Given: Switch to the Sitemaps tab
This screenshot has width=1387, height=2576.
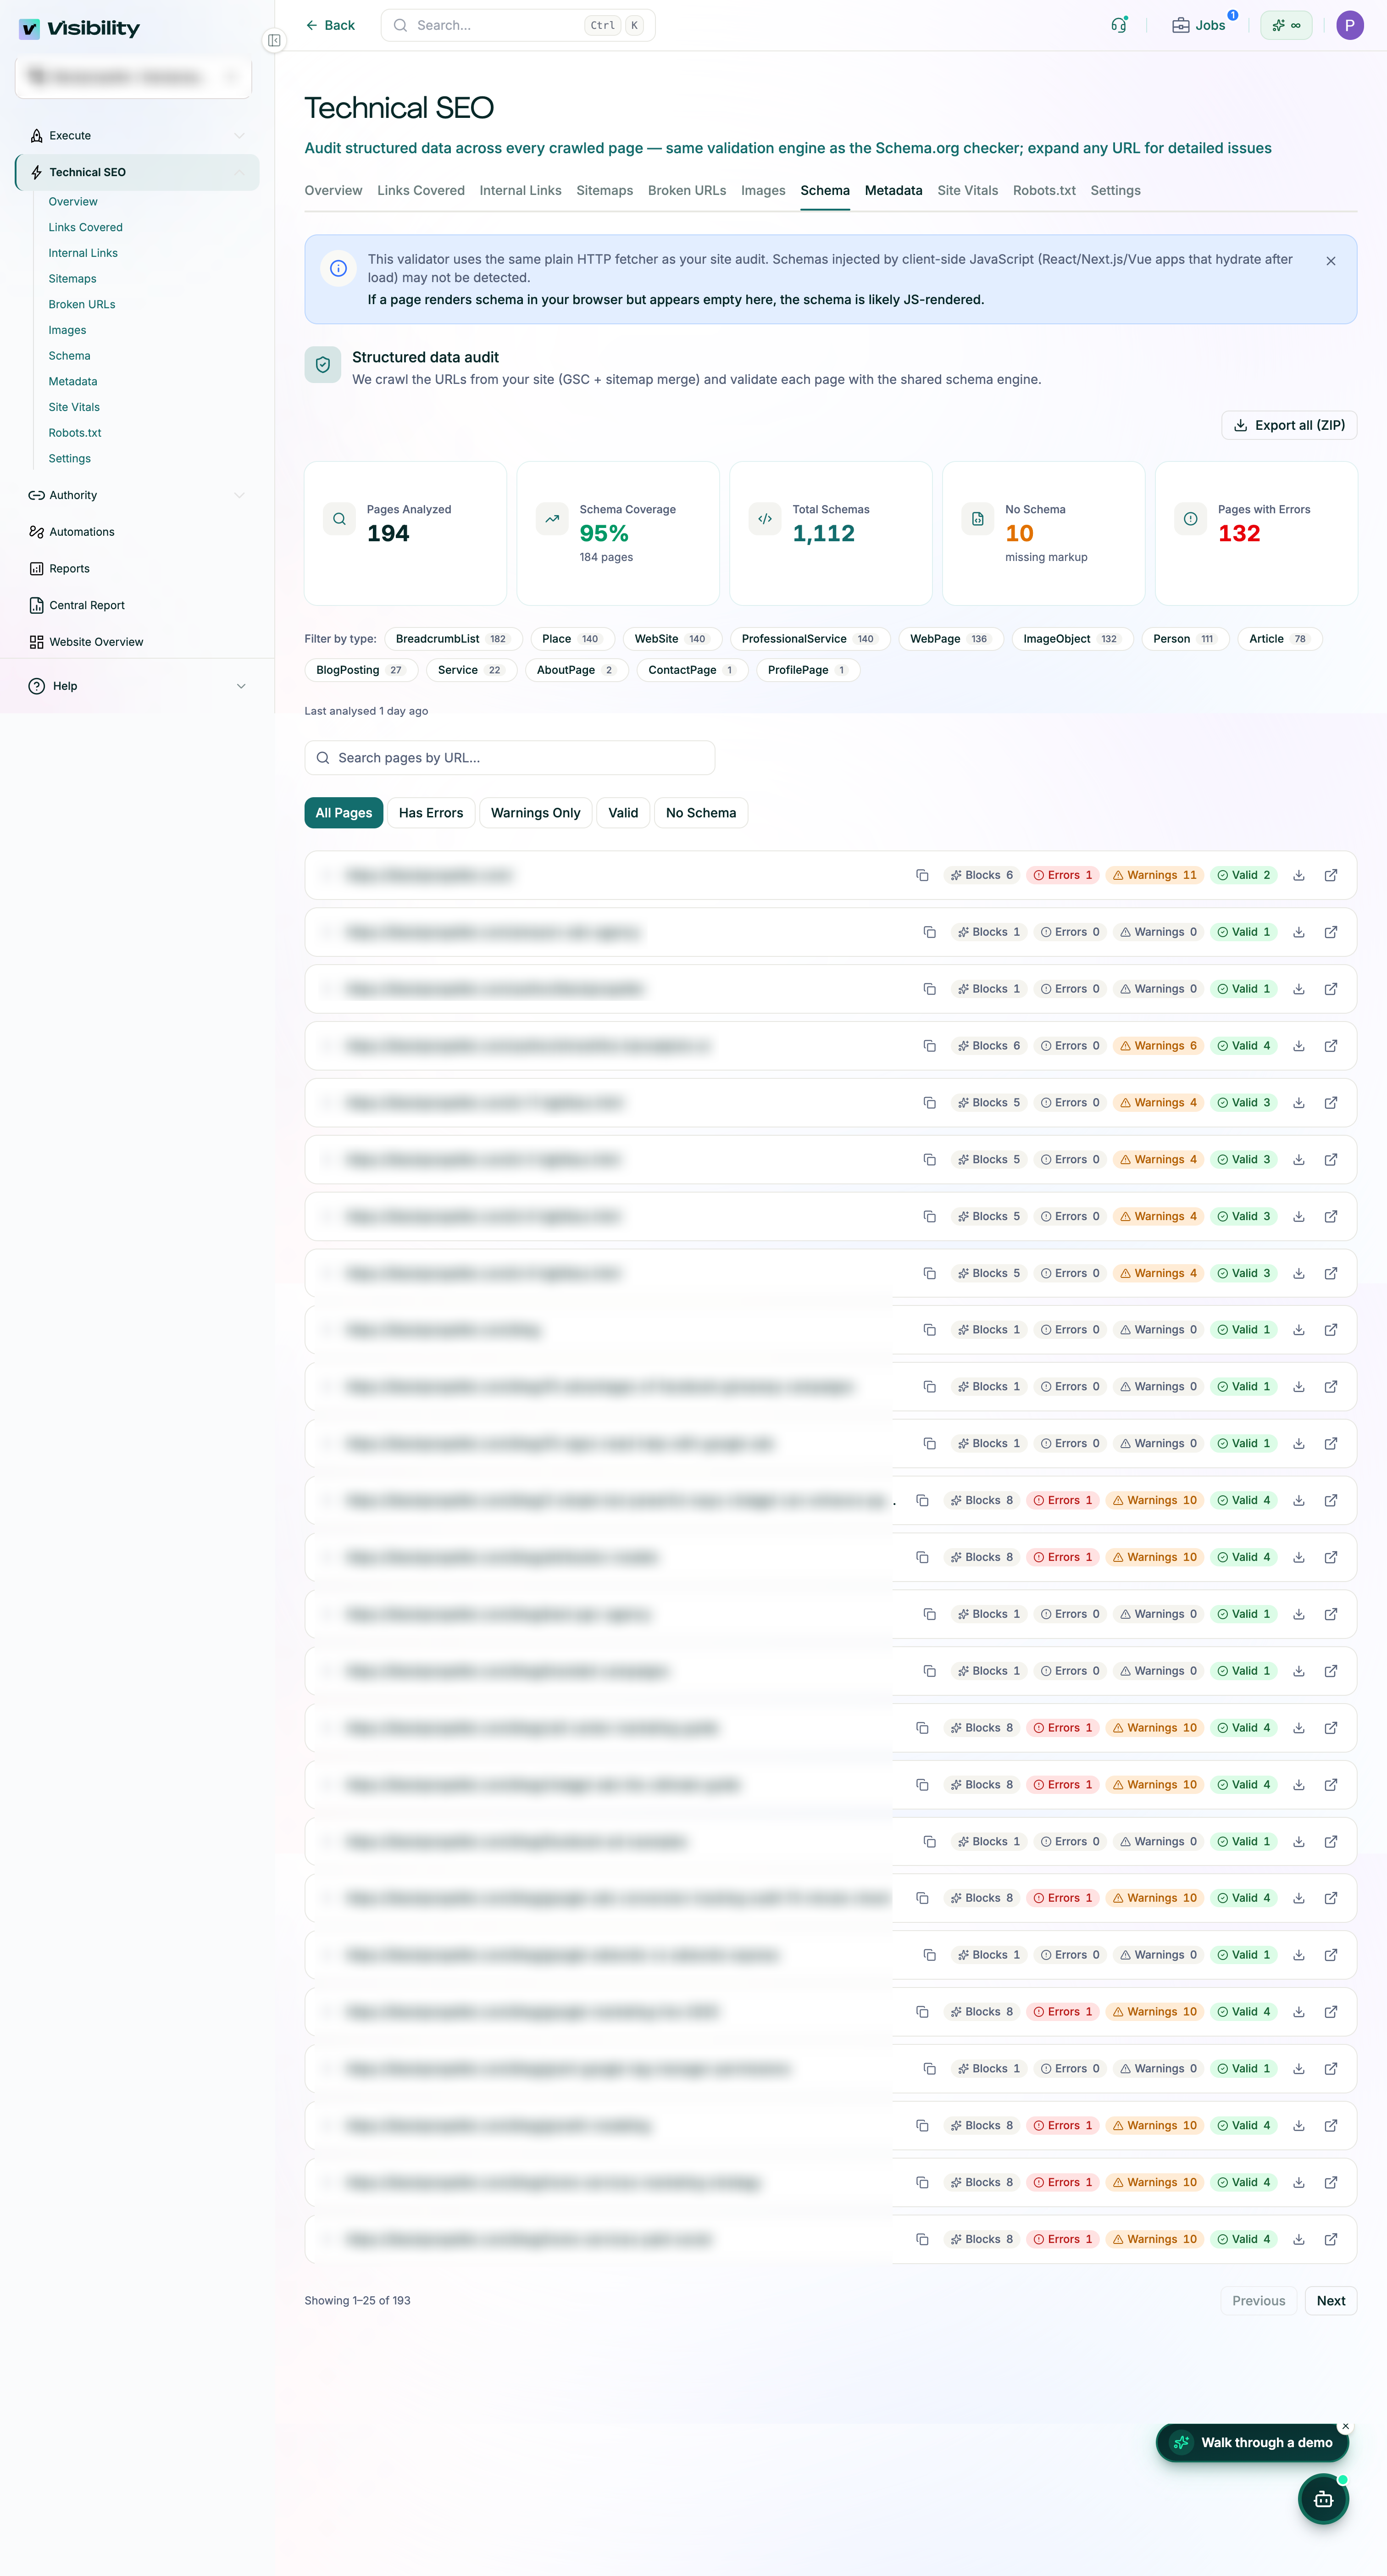Looking at the screenshot, I should tap(604, 190).
